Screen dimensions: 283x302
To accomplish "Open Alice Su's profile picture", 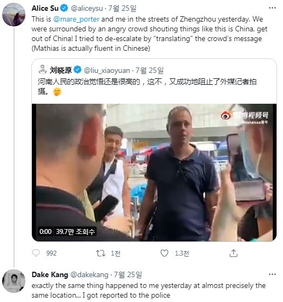I will (14, 15).
